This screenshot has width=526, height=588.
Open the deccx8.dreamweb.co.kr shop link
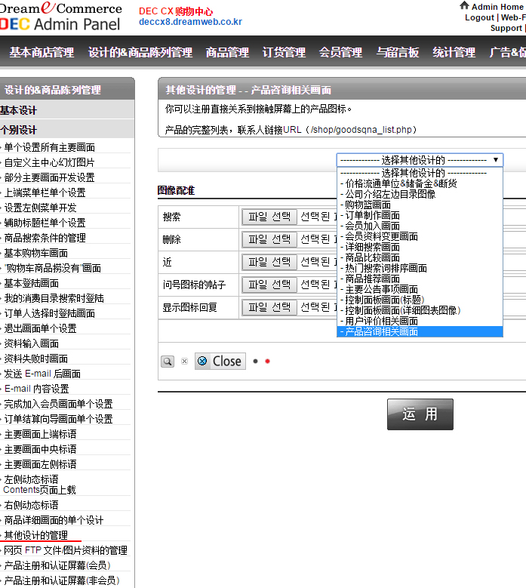point(190,22)
